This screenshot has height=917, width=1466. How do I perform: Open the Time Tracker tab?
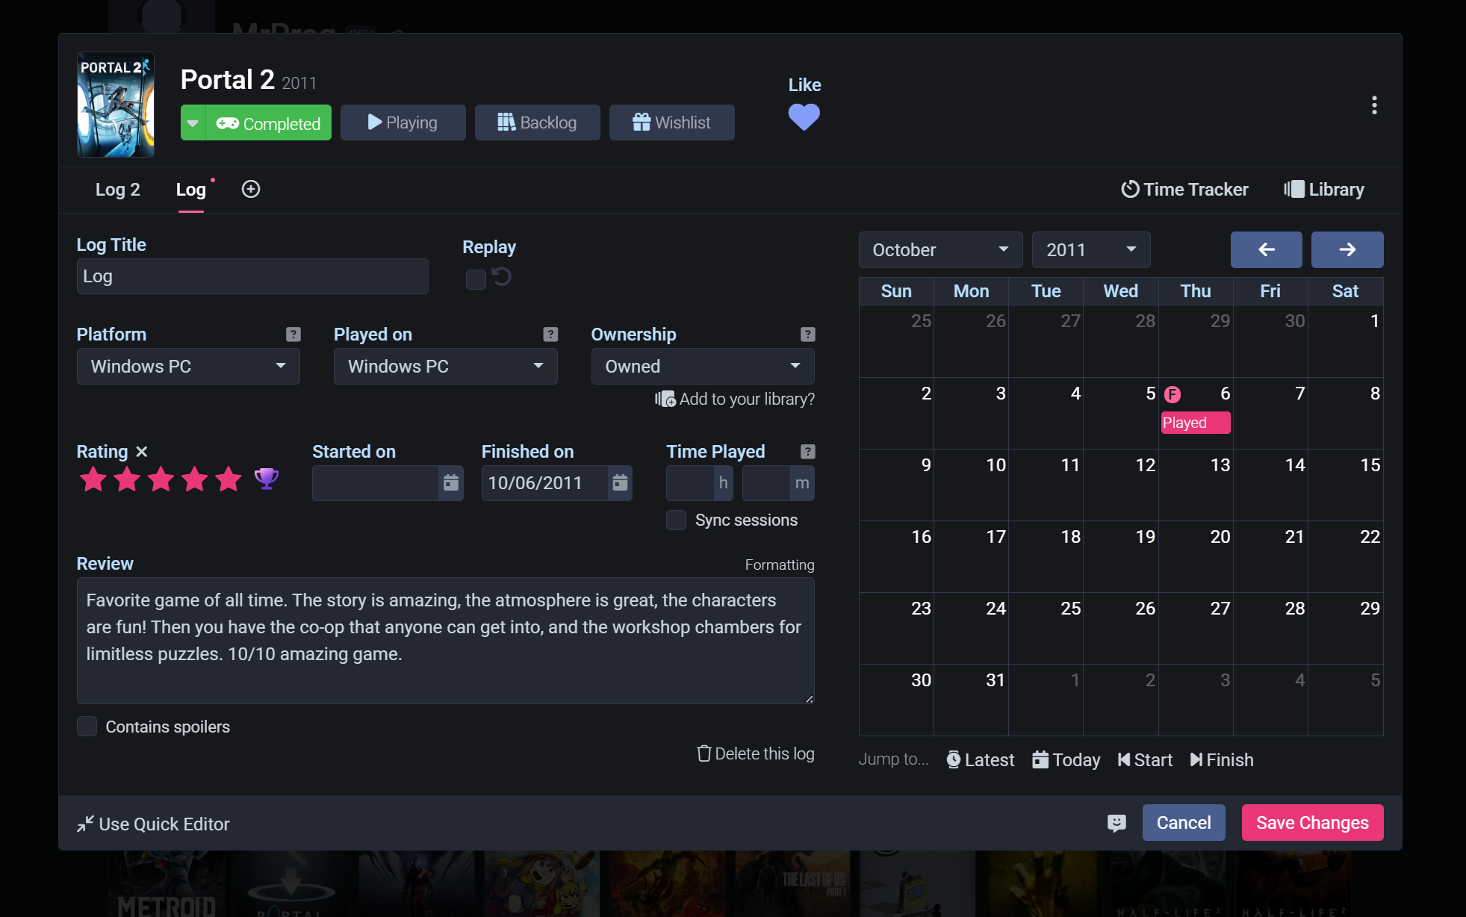pos(1184,190)
